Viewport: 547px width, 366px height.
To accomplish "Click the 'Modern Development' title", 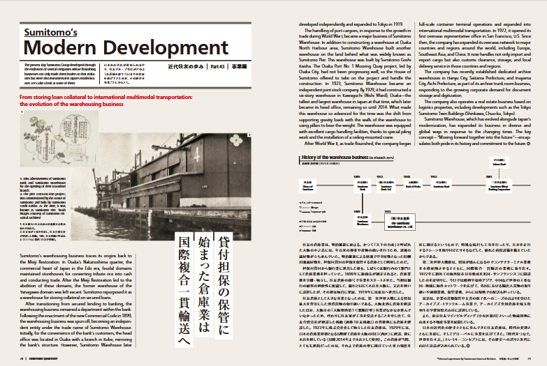I will pos(126,47).
